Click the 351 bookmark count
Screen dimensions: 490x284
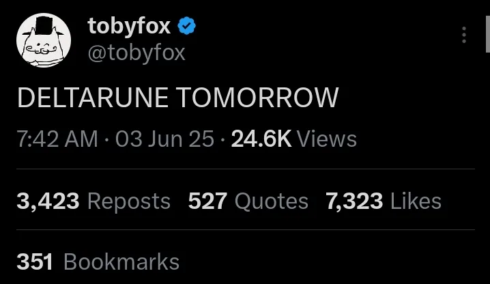tap(35, 261)
